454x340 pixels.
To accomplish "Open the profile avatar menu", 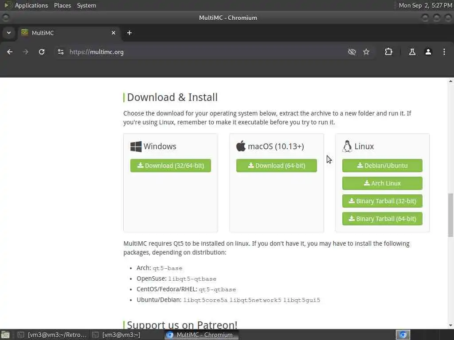I will coord(428,52).
